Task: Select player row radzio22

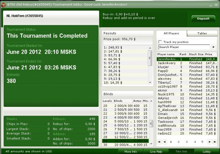Action: click(x=187, y=133)
